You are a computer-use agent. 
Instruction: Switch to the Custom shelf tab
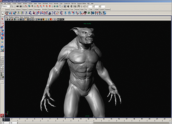pos(101,10)
